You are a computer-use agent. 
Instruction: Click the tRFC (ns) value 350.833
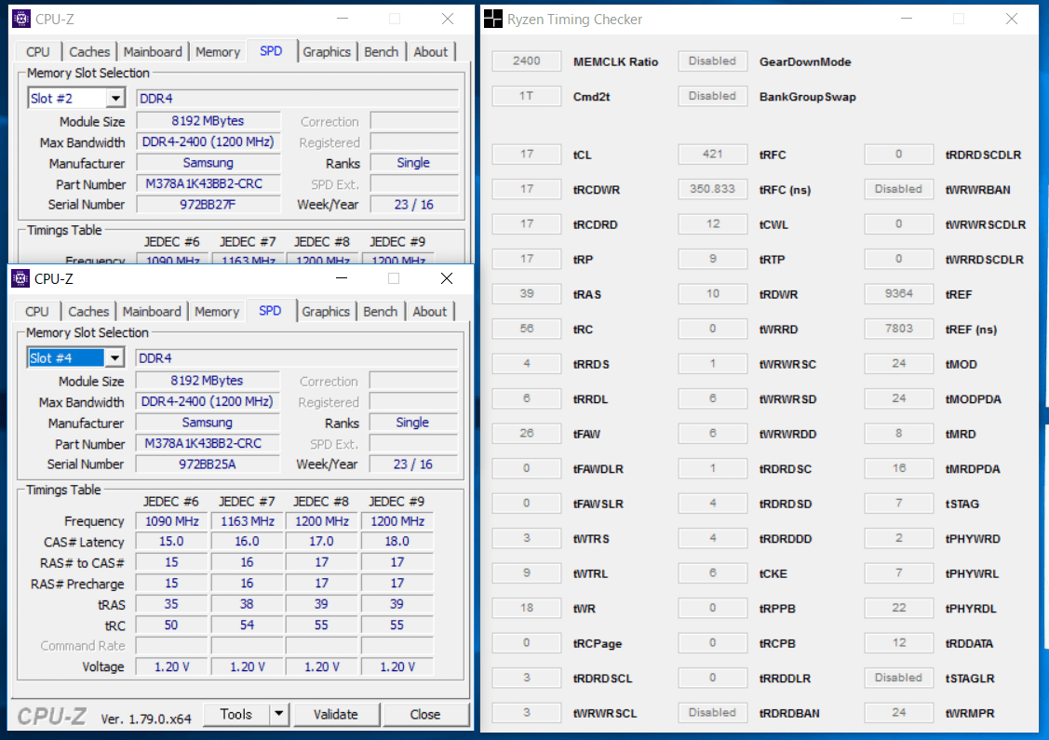pyautogui.click(x=712, y=189)
